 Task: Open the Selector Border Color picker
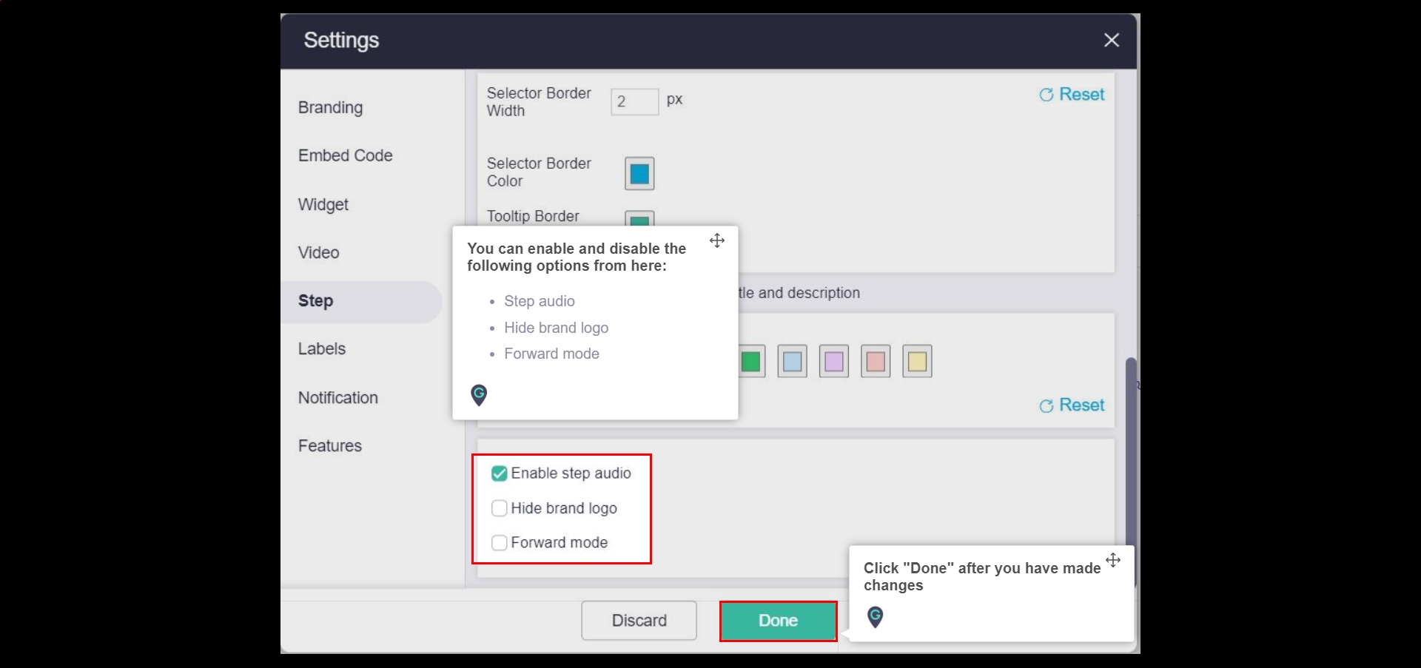(x=639, y=174)
